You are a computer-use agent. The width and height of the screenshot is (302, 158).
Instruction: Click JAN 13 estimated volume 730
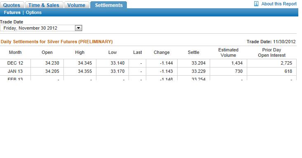(239, 72)
